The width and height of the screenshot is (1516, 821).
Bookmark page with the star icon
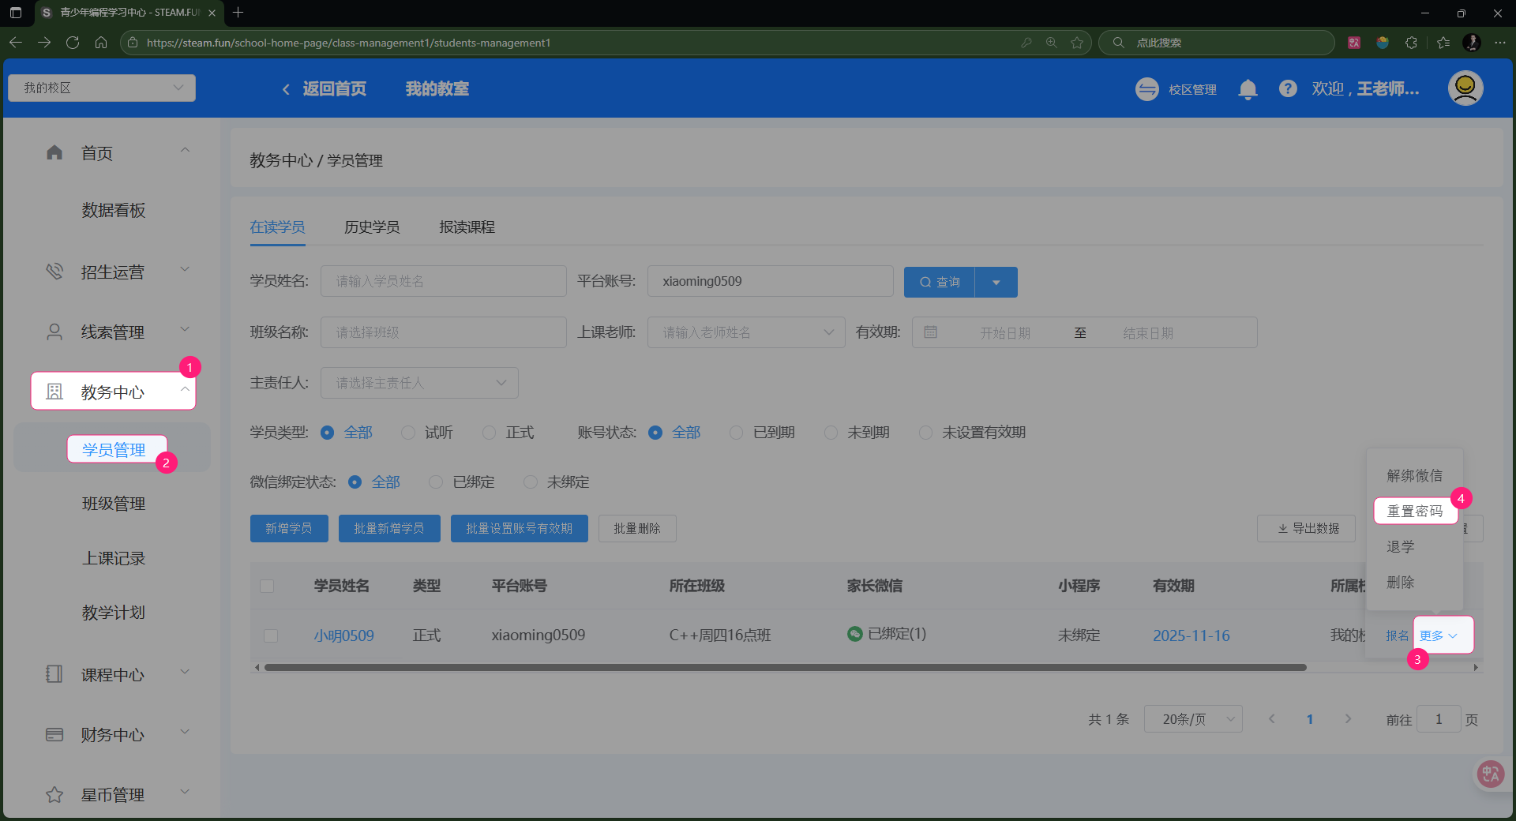coord(1077,43)
